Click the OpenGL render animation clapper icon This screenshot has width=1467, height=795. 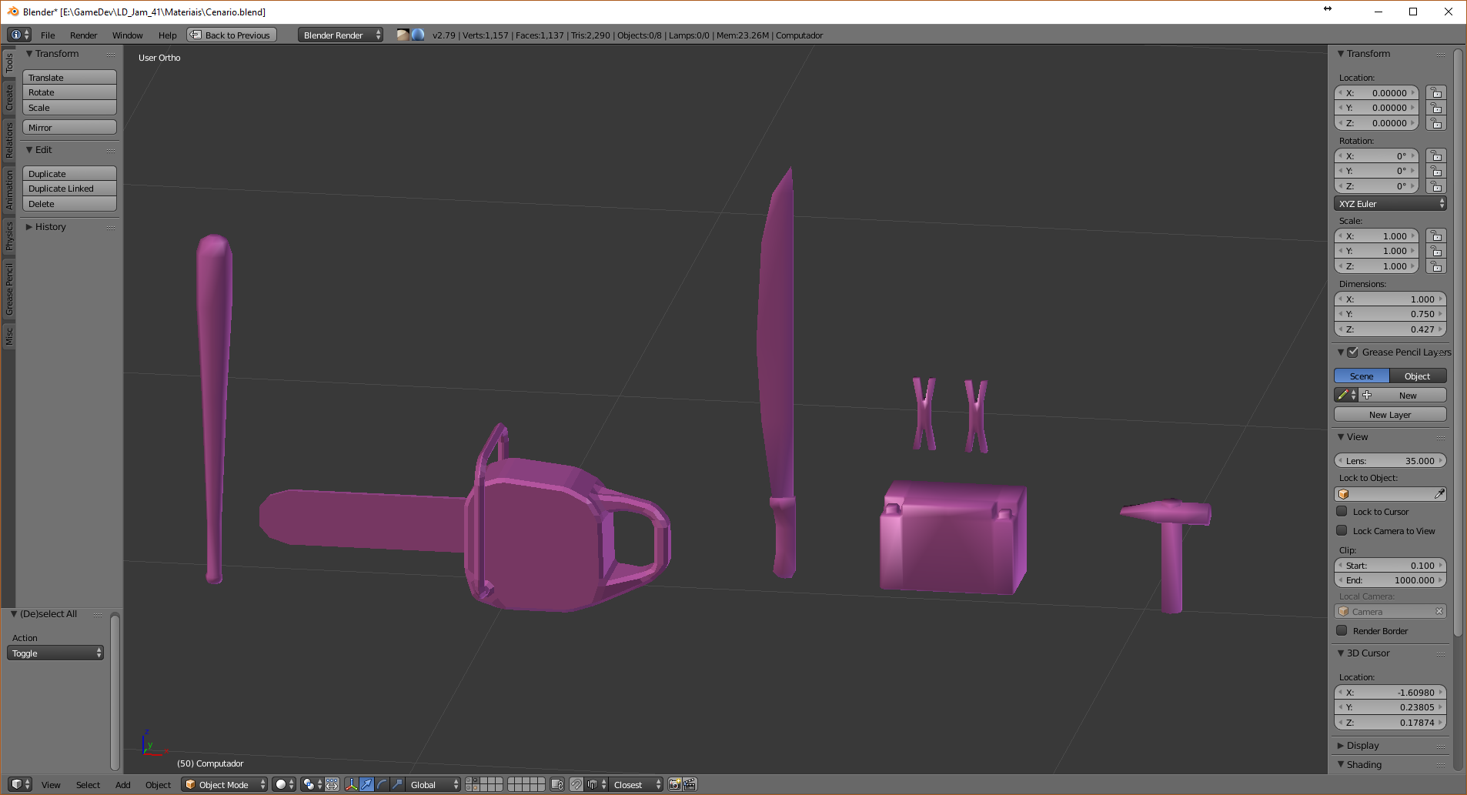[690, 784]
